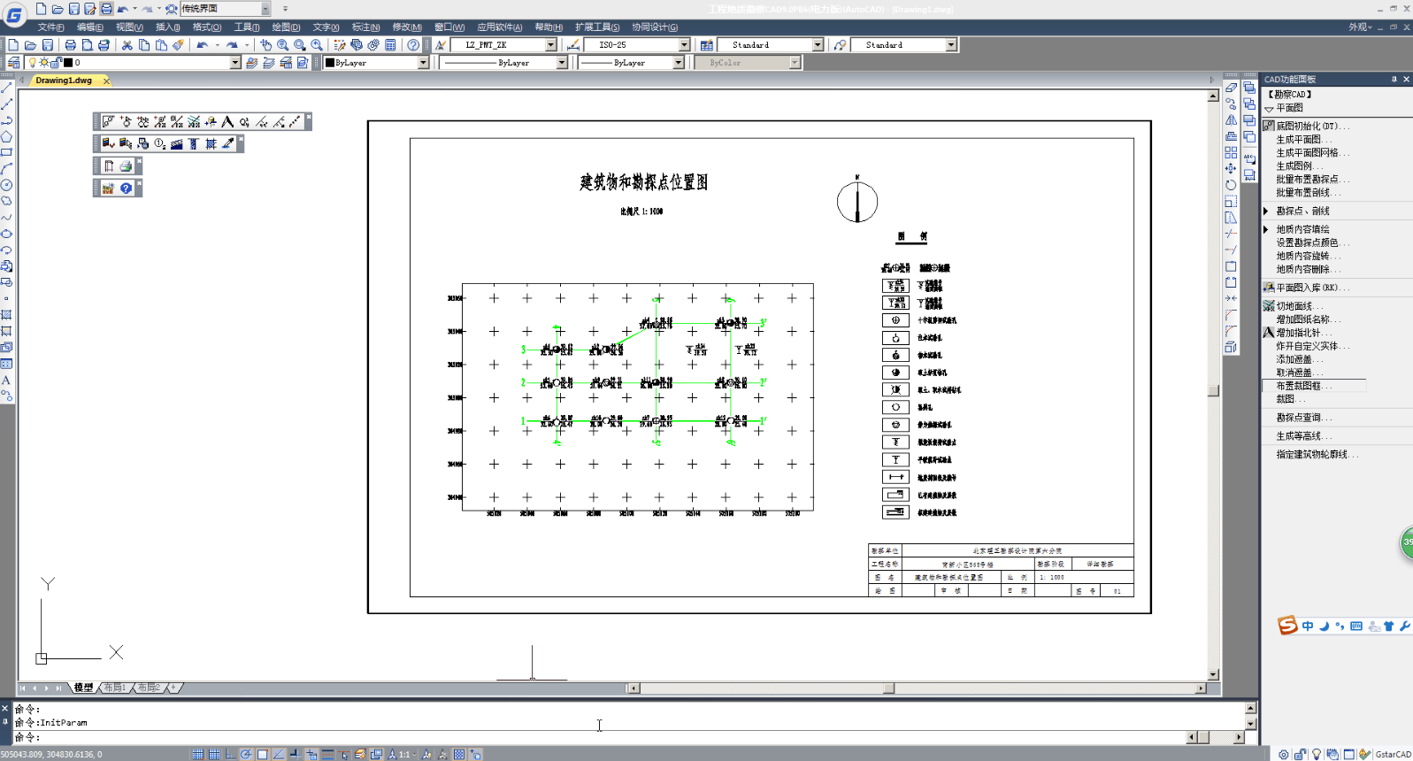This screenshot has height=761, width=1413.
Task: Click the annotation scale 1:1 control
Action: pyautogui.click(x=403, y=754)
